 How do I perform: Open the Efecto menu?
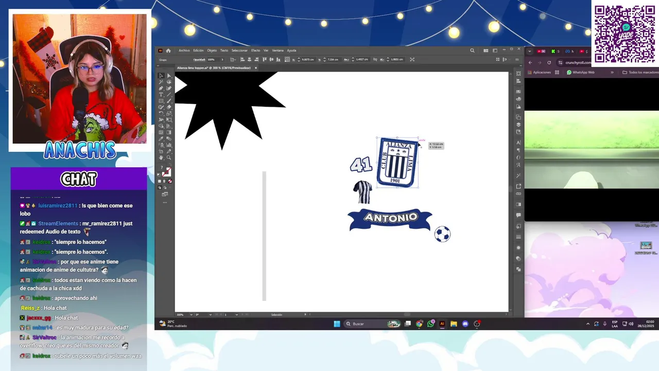(x=256, y=50)
